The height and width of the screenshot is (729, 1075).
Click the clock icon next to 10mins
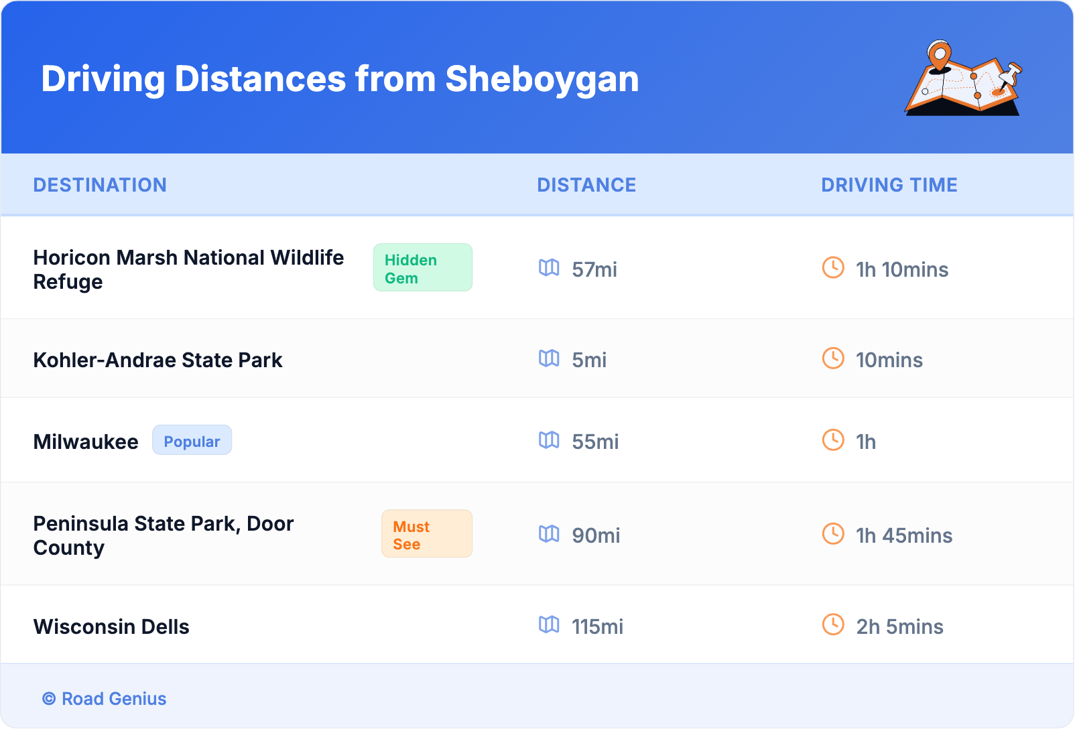[833, 358]
